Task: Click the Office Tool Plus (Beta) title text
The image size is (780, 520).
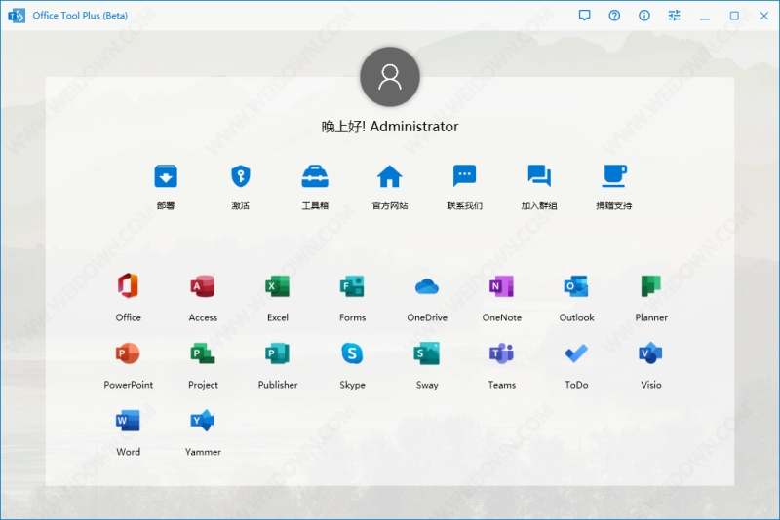Action: 80,16
